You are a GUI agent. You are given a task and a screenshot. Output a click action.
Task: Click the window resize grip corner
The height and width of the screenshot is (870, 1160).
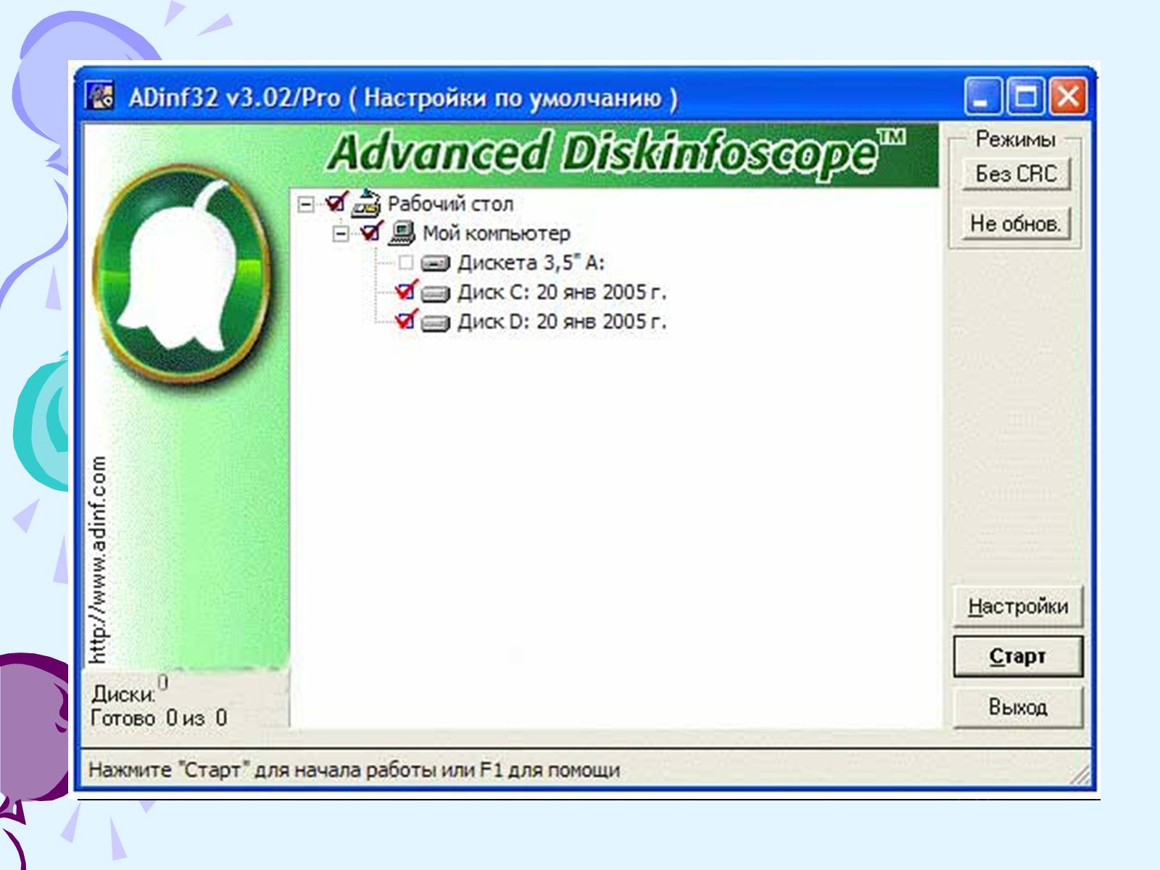click(x=1081, y=776)
